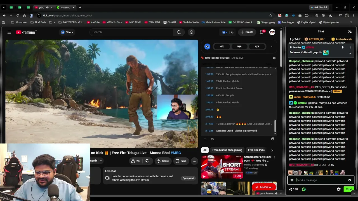Select the 'Free Fire India' chip
358x201 pixels.
tap(256, 150)
